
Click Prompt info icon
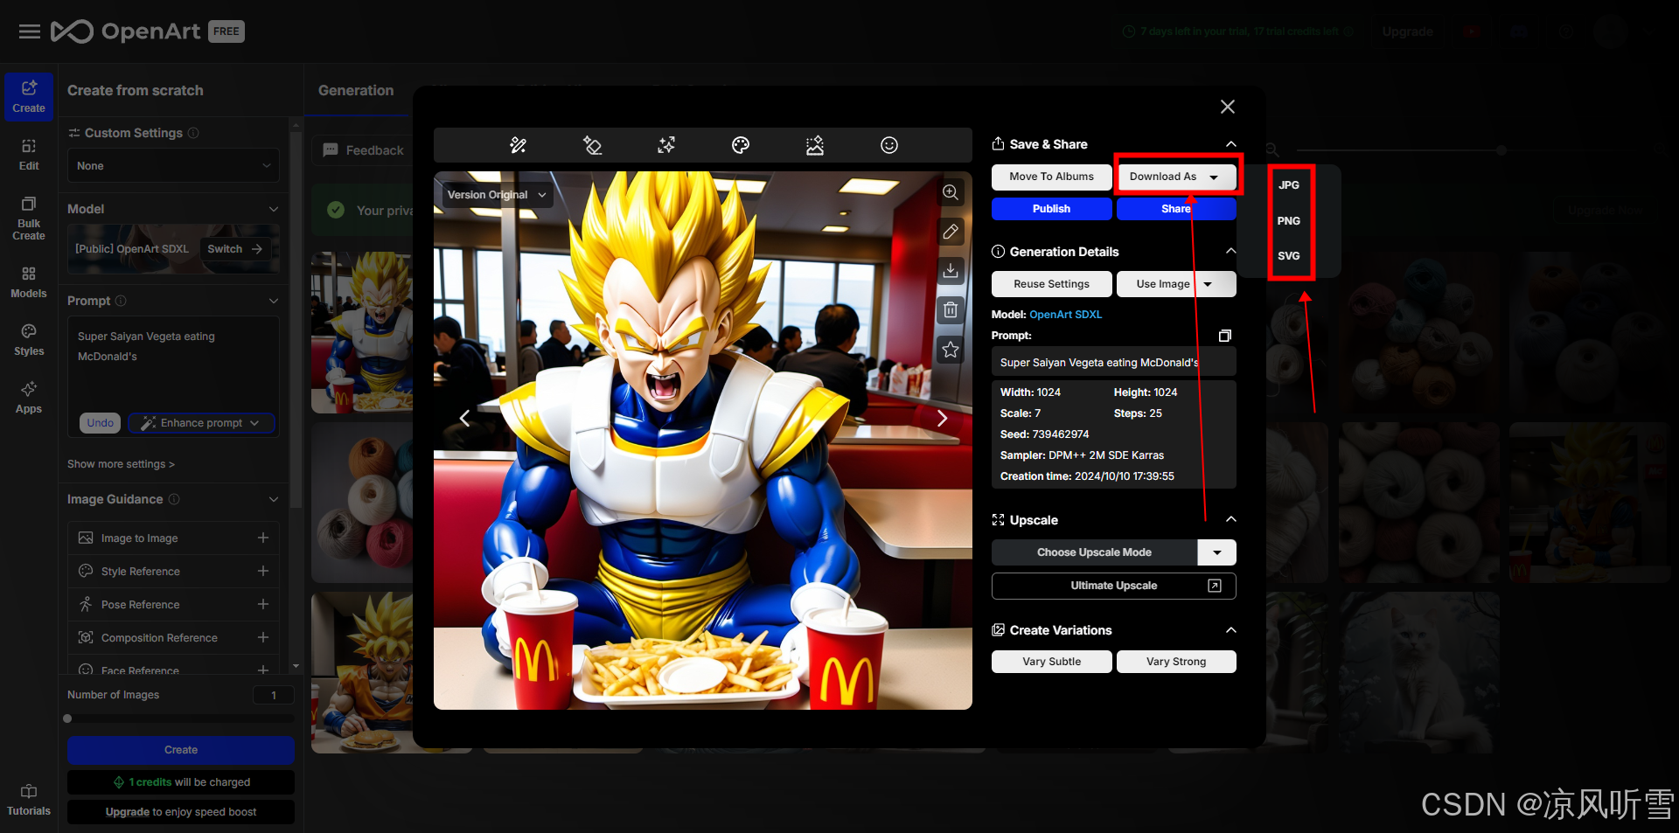pyautogui.click(x=121, y=301)
